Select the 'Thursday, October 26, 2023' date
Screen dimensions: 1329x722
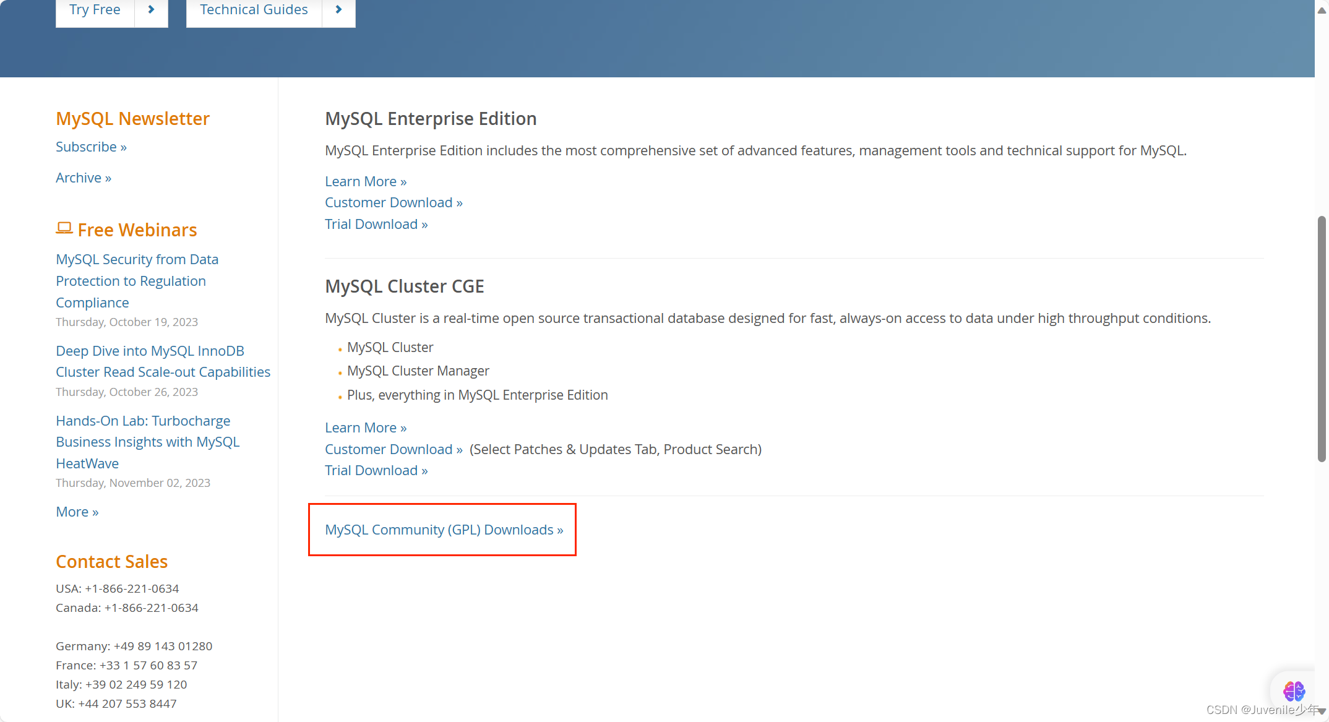tap(127, 392)
